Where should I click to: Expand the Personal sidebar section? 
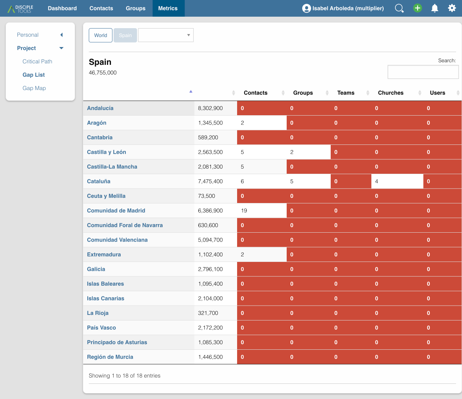(x=61, y=35)
